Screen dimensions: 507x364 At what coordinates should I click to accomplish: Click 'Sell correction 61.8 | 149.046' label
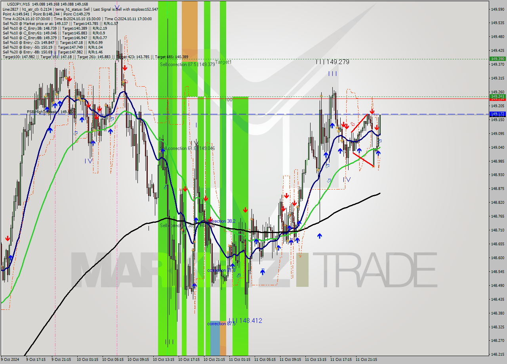[x=188, y=148]
